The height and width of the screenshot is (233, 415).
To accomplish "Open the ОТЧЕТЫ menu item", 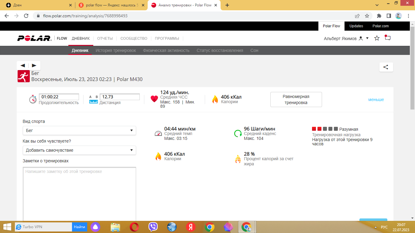I will coord(105,39).
